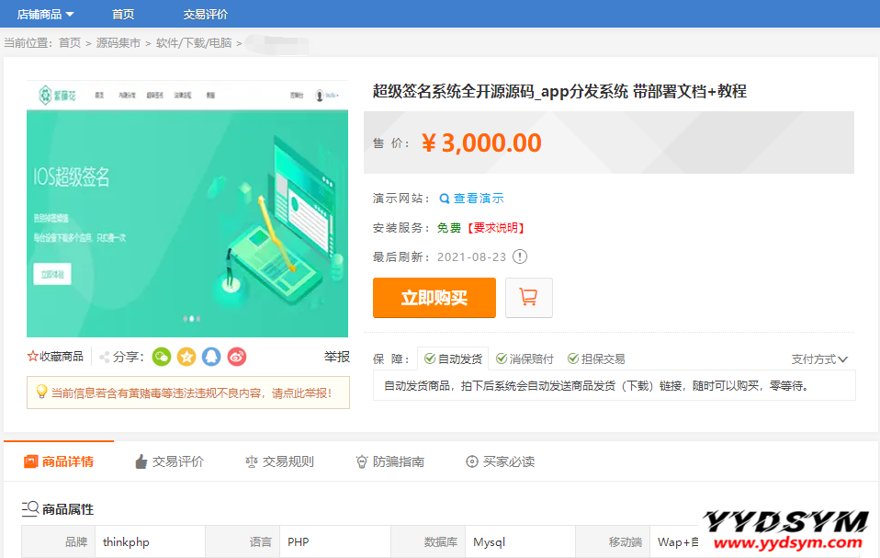Open the 店铺商品 dropdown menu
Image resolution: width=880 pixels, height=558 pixels.
coord(45,14)
